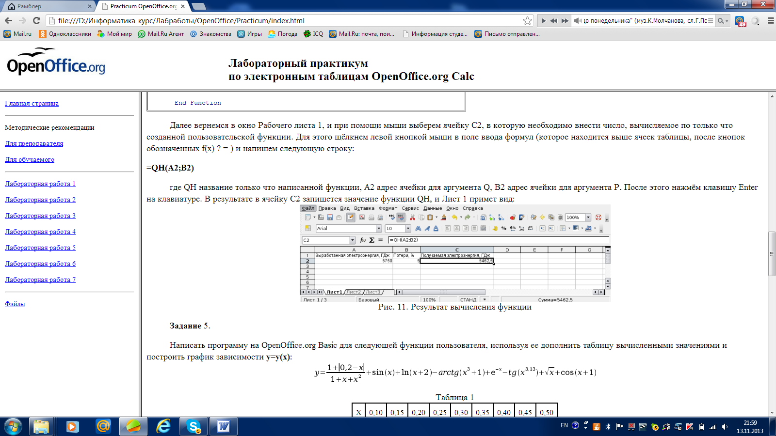Reload the Practicum page
This screenshot has width=776, height=436.
click(x=36, y=20)
